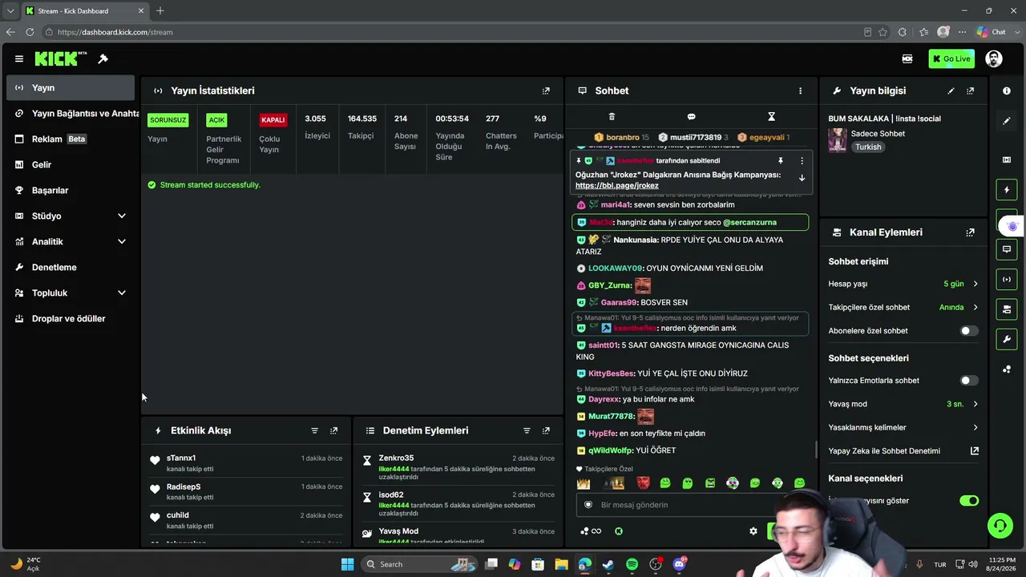Filter the Etkinlik Akışı panel
Image resolution: width=1026 pixels, height=577 pixels.
(314, 430)
